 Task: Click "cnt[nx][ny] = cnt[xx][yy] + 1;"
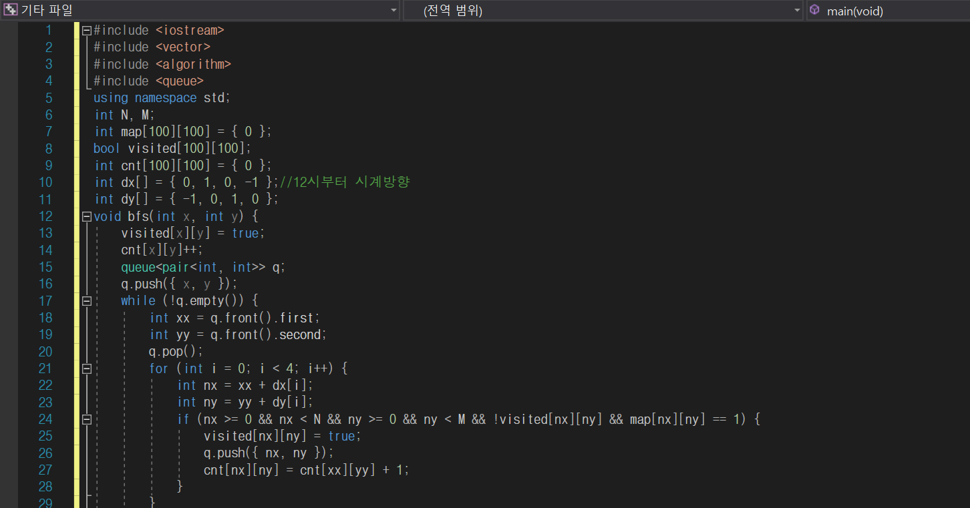point(307,470)
